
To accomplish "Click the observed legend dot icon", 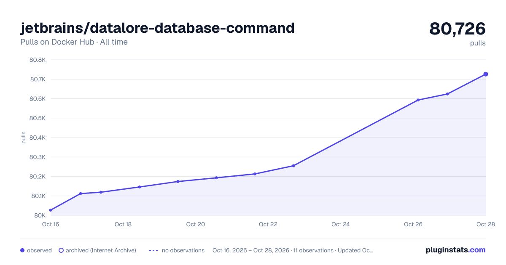I will [22, 250].
